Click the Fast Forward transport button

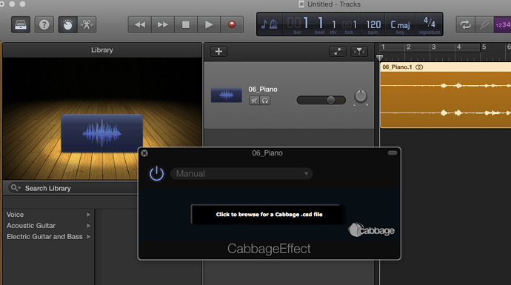(x=163, y=24)
